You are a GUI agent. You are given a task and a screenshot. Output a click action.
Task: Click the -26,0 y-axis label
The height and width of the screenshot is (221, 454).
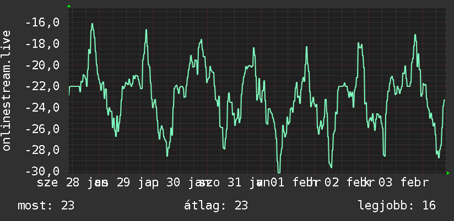pyautogui.click(x=42, y=129)
